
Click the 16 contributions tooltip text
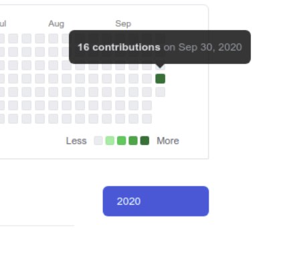(x=119, y=47)
